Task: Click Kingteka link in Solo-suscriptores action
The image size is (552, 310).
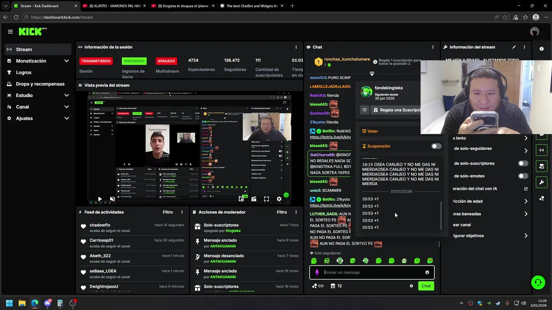Action: [x=233, y=231]
